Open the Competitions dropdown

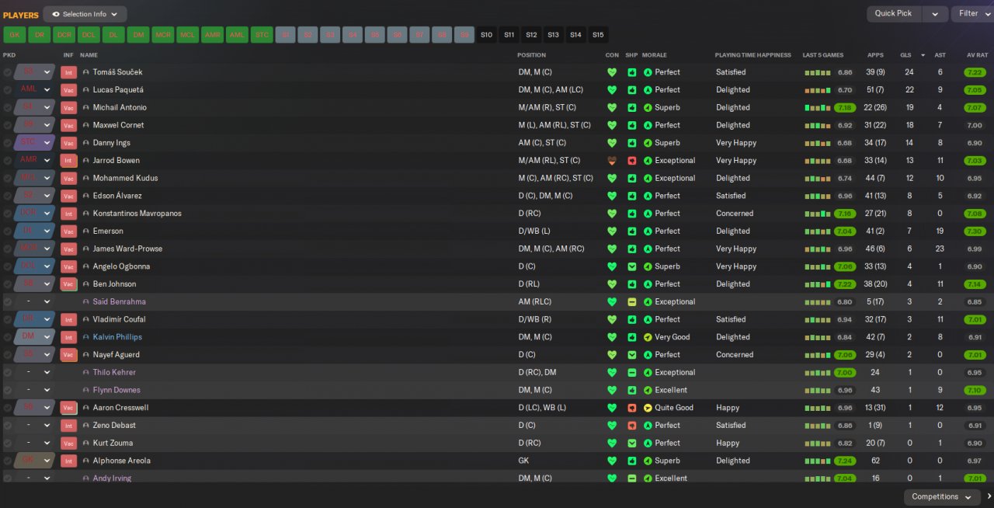(x=942, y=497)
